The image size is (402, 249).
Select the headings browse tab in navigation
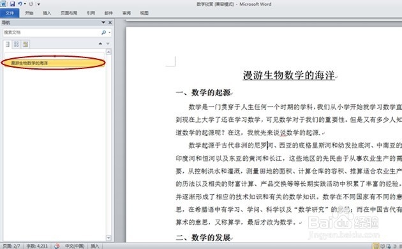tap(8, 44)
